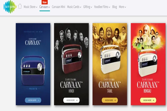Viewport: 167px width, 111px height.
Task: Select the maroon Carvaan Hindi radio image
Action: click(72, 59)
